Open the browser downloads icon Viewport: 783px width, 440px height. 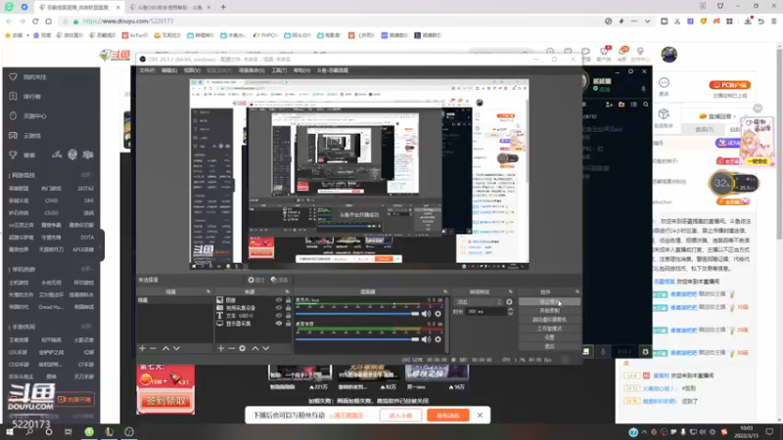click(x=748, y=22)
